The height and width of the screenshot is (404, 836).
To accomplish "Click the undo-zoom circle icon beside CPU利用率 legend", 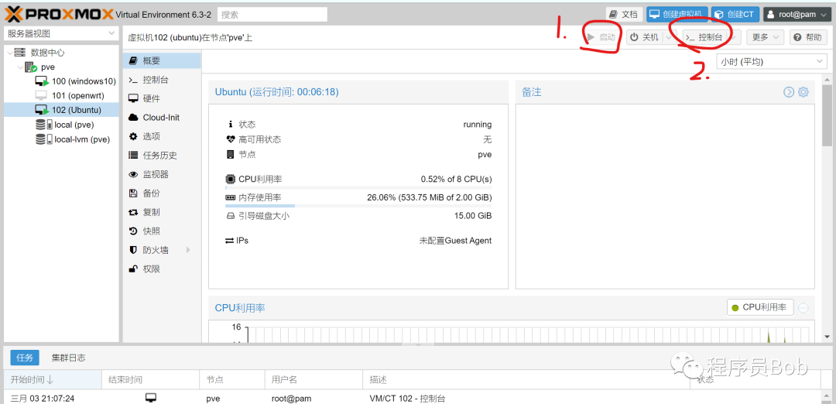I will click(x=803, y=307).
